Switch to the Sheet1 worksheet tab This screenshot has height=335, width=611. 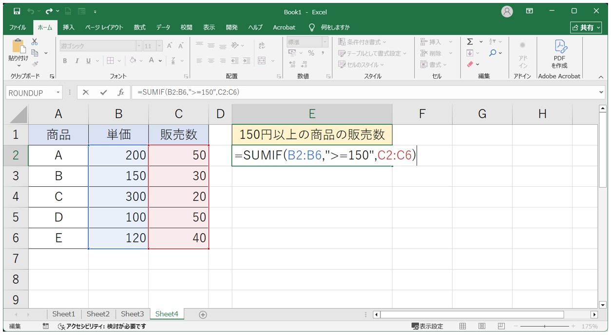coord(64,315)
